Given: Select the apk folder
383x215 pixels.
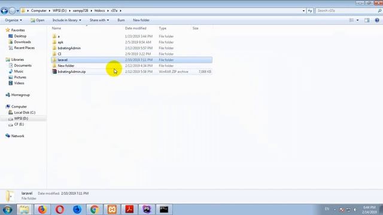Looking at the screenshot, I should pos(60,42).
